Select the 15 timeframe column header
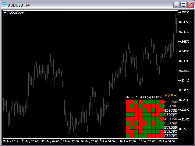 (153, 97)
